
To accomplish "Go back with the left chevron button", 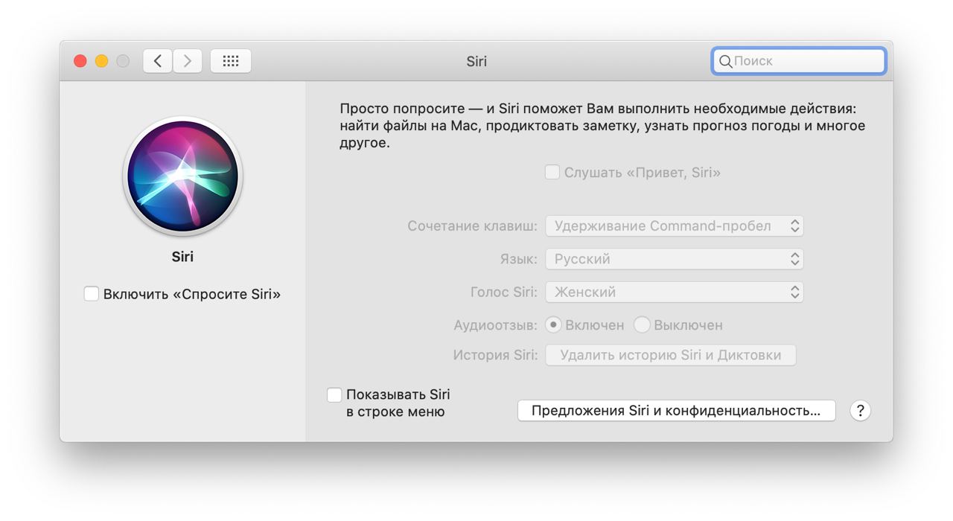I will coord(158,61).
